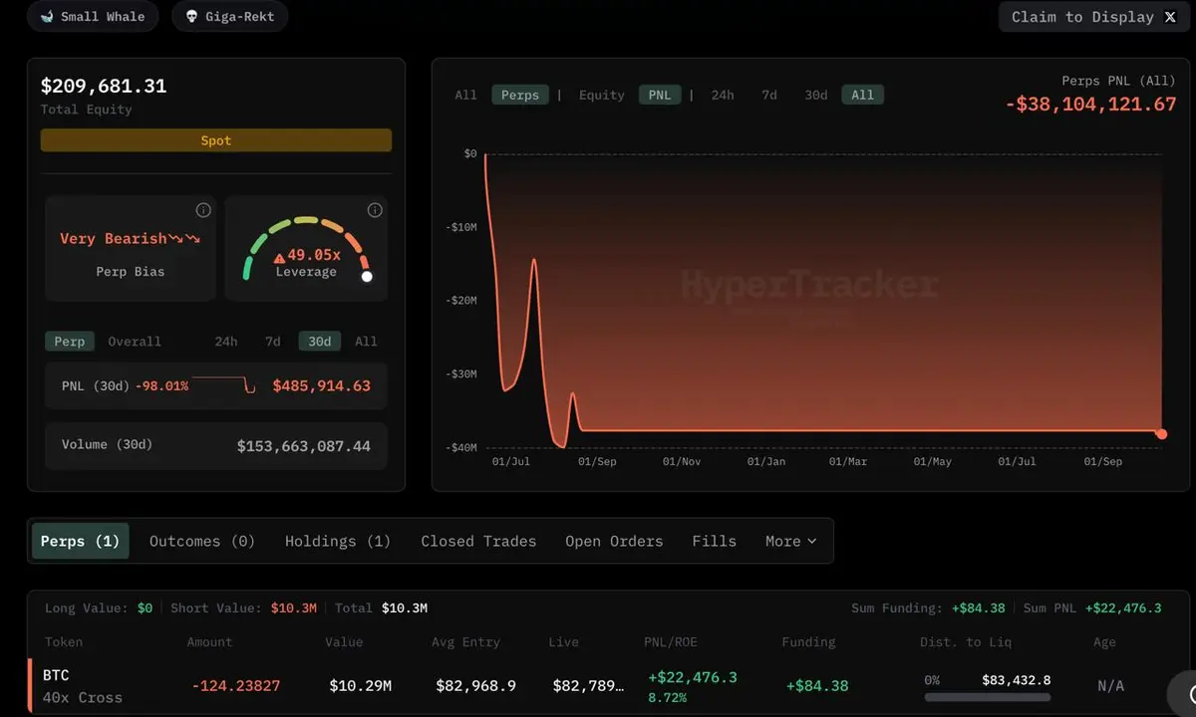Viewport: 1196px width, 717px height.
Task: Sort by the Avg Entry column header
Action: [465, 642]
